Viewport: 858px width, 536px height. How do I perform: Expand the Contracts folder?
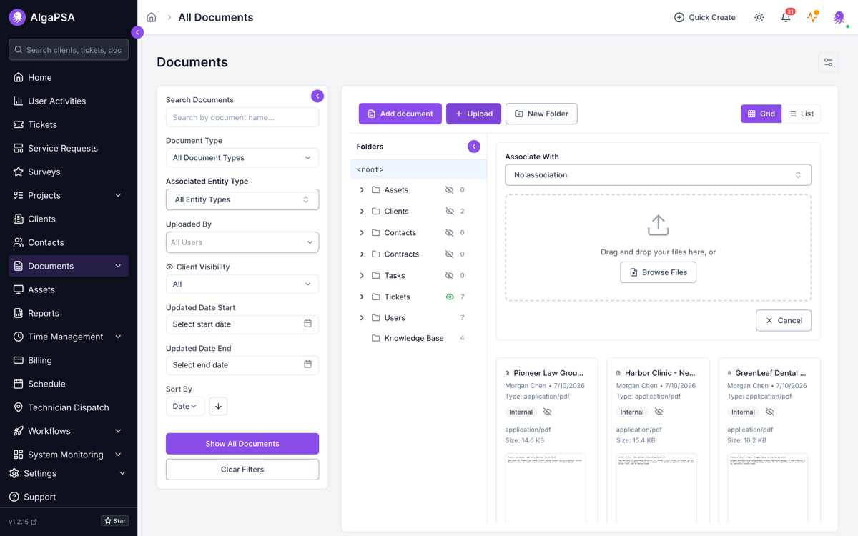362,254
